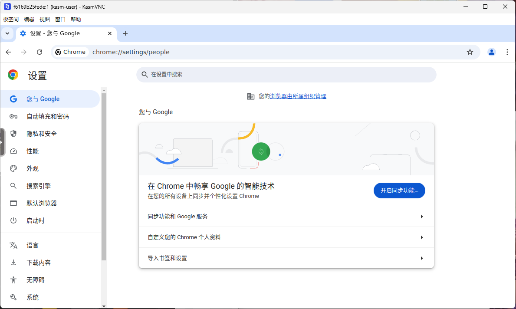Open 自动填充和密码 settings
The image size is (516, 309).
pos(50,116)
